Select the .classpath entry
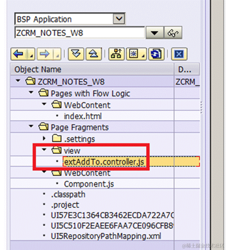 [68, 194]
